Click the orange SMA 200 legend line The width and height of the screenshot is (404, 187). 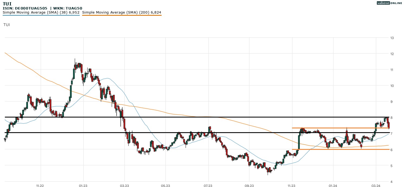coord(121,15)
